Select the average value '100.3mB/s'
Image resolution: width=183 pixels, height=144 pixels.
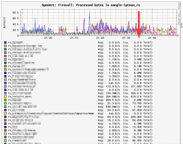pos(113,93)
